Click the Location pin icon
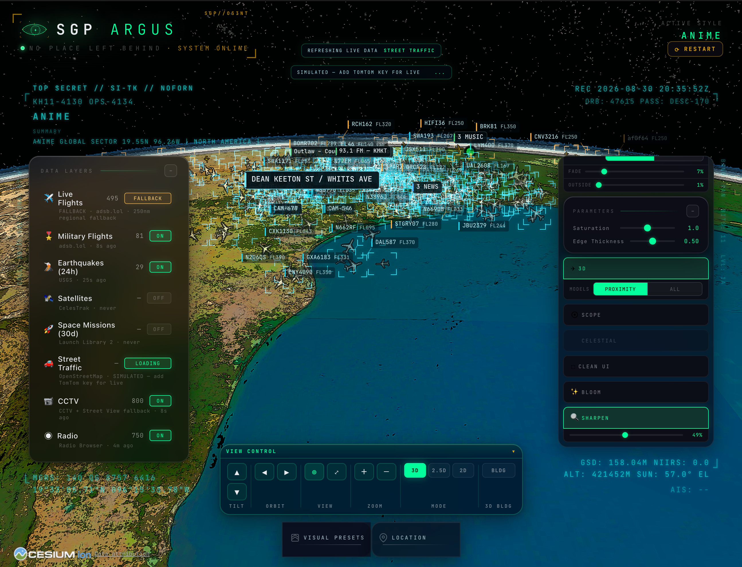742x567 pixels. click(x=383, y=538)
